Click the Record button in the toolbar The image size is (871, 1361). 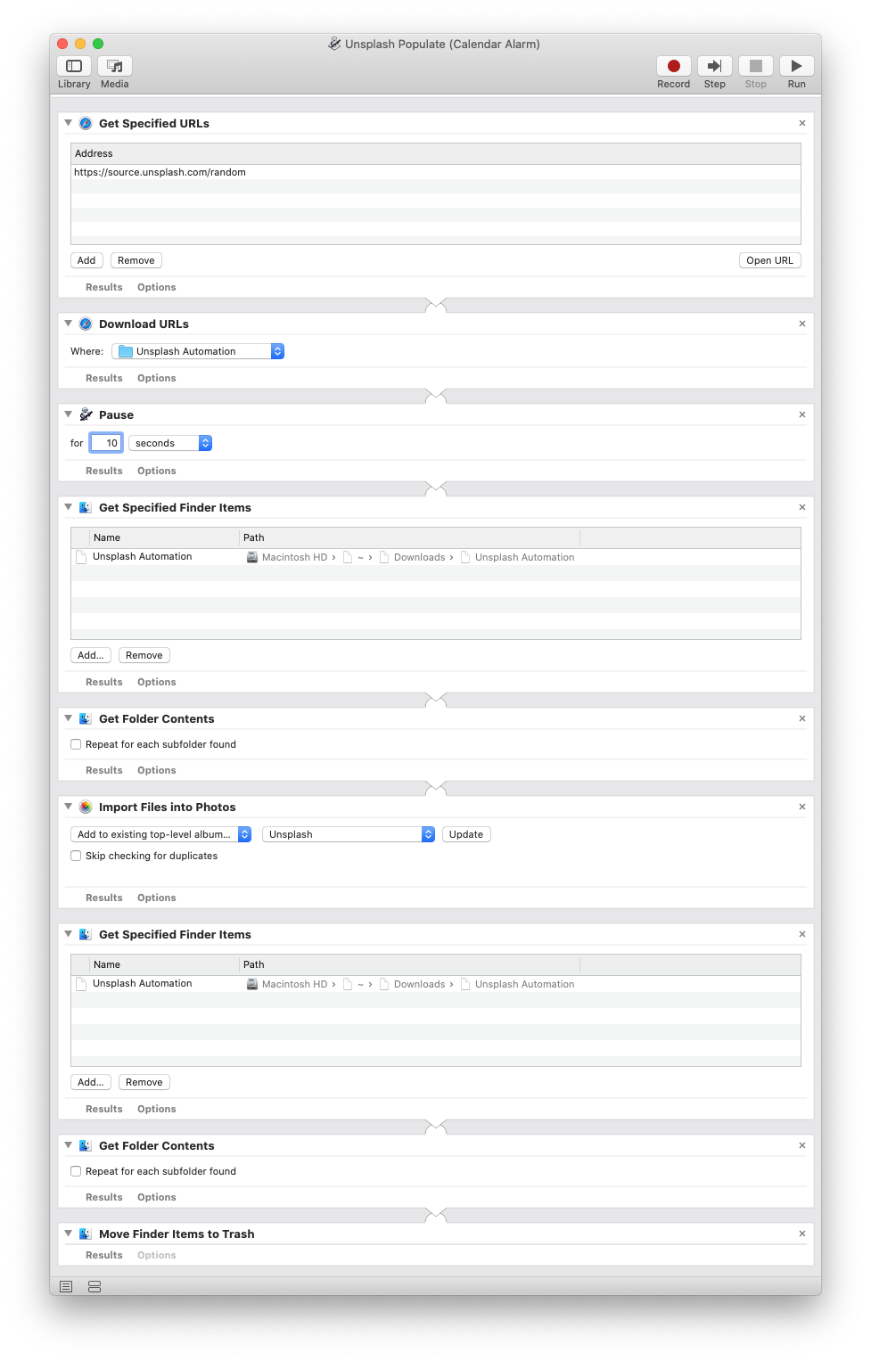pyautogui.click(x=673, y=66)
